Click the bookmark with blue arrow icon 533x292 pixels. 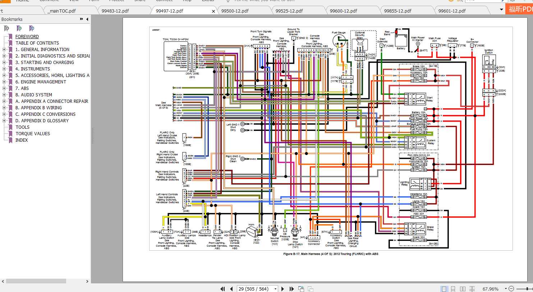[x=32, y=28]
